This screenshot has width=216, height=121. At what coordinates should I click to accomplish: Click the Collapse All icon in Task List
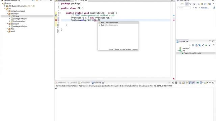click(205, 4)
